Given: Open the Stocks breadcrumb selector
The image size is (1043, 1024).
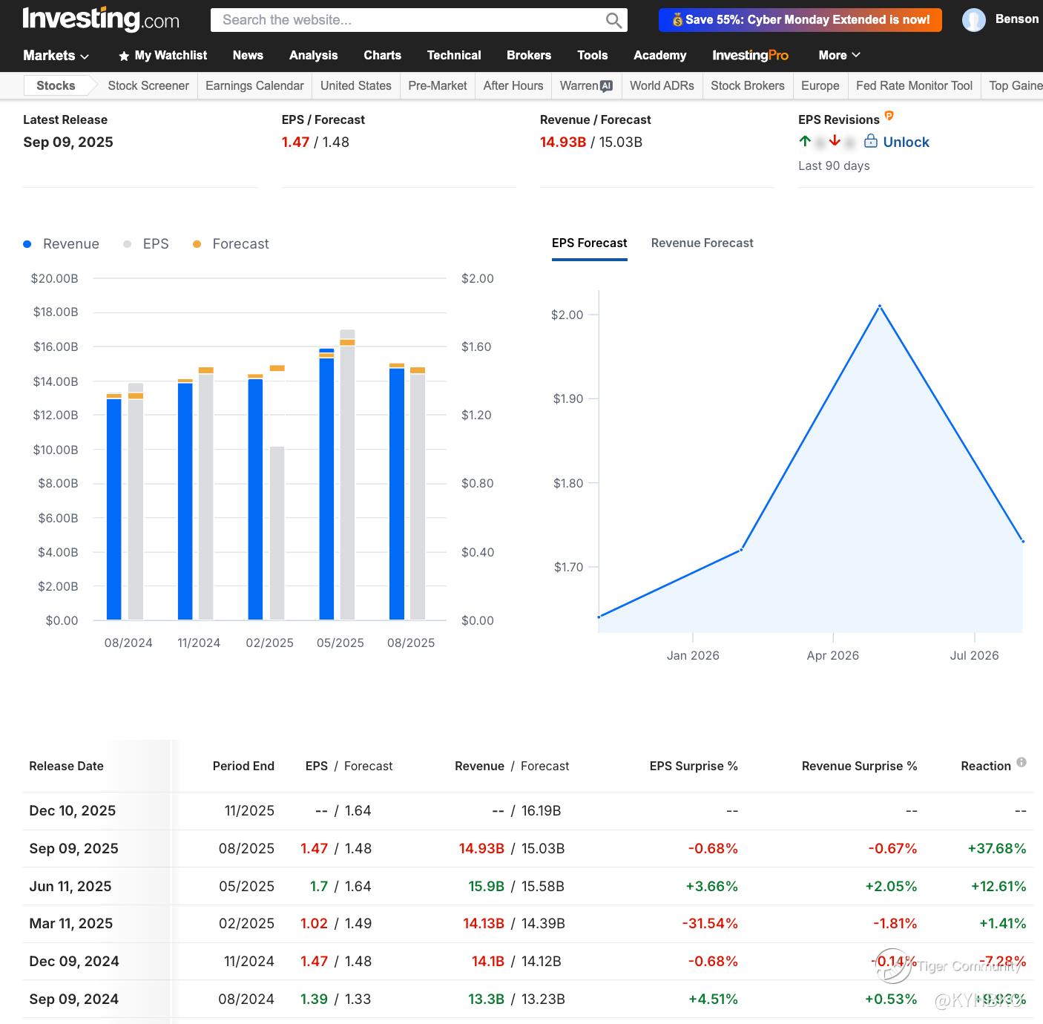Looking at the screenshot, I should click(56, 86).
